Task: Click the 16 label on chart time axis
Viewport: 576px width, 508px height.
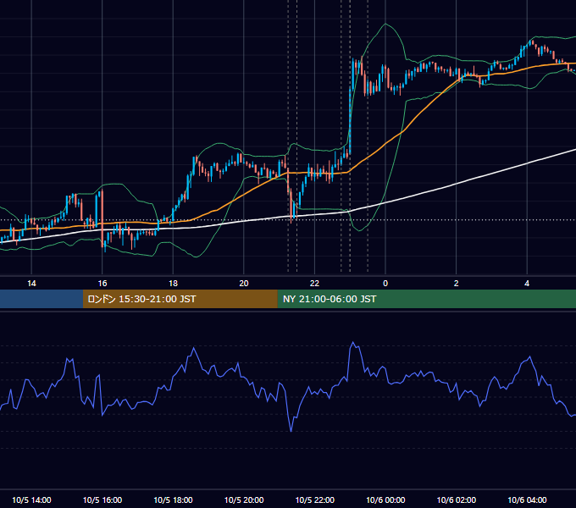Action: point(102,284)
